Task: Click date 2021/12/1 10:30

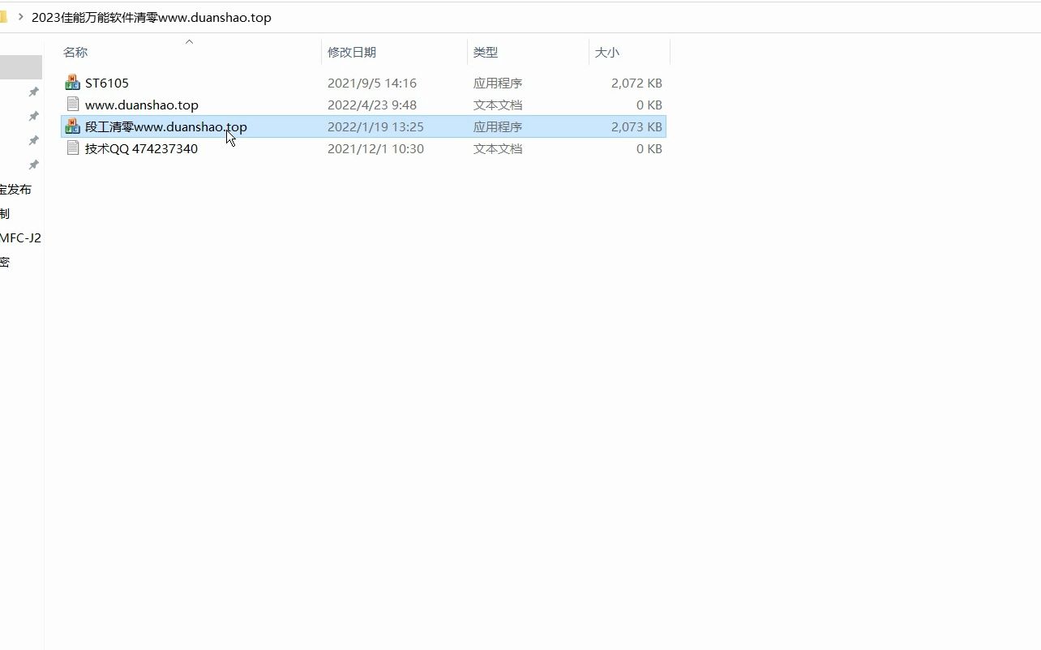Action: tap(375, 148)
